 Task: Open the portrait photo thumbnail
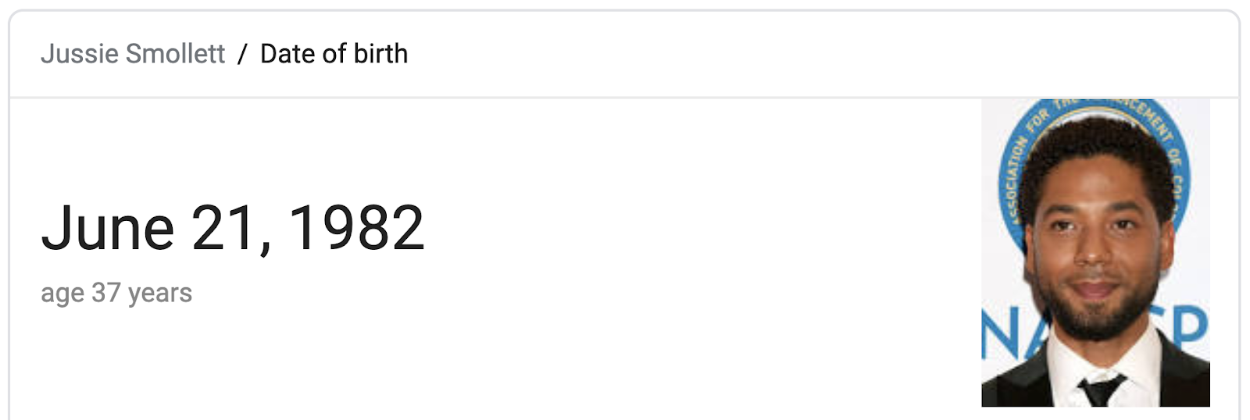point(1095,252)
